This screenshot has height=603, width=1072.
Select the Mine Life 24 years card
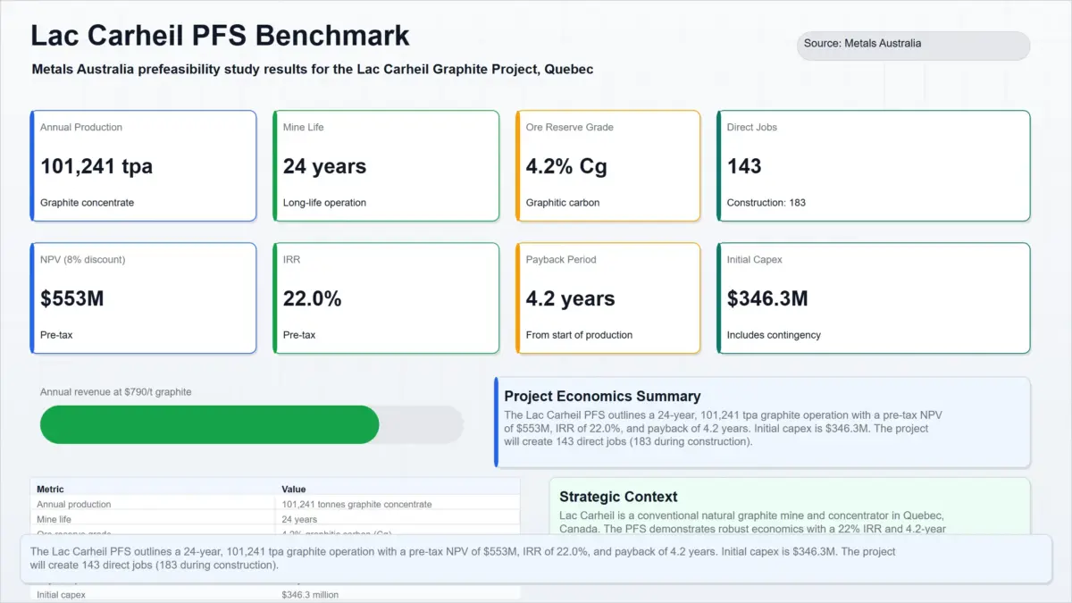click(386, 166)
